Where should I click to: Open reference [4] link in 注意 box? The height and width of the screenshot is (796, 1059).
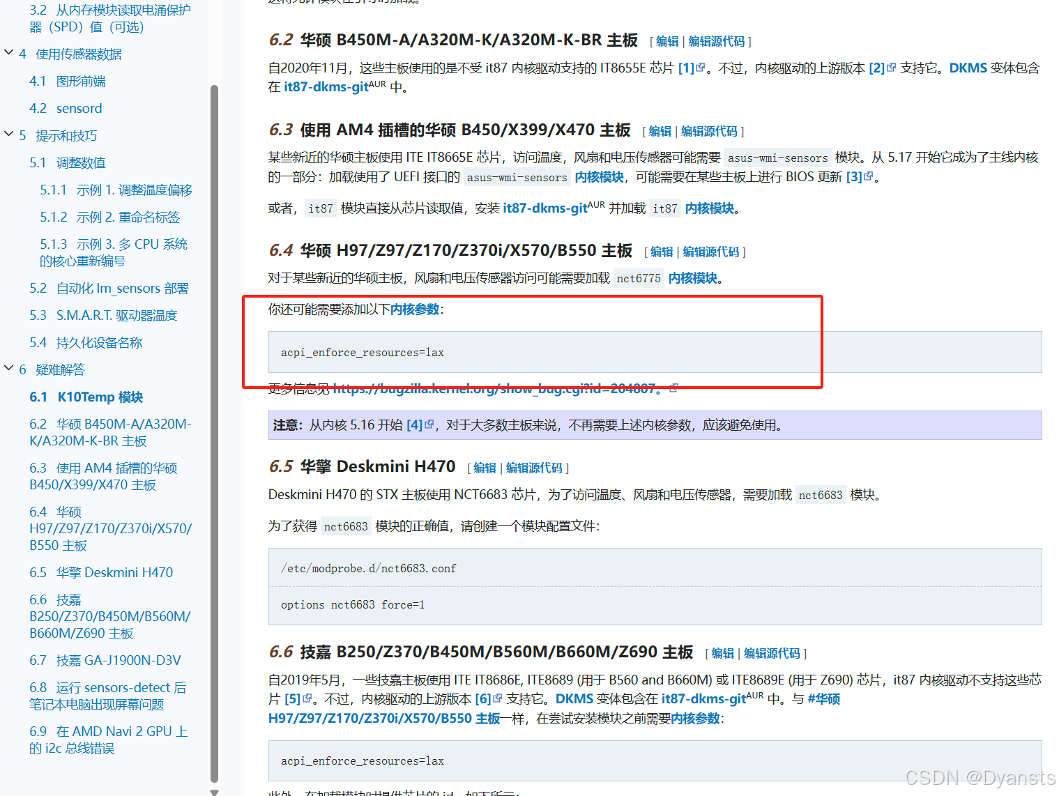pos(420,425)
